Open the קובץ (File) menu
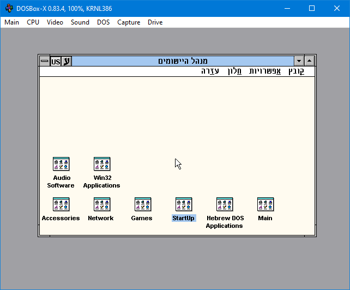The image size is (350, 290). pos(296,71)
